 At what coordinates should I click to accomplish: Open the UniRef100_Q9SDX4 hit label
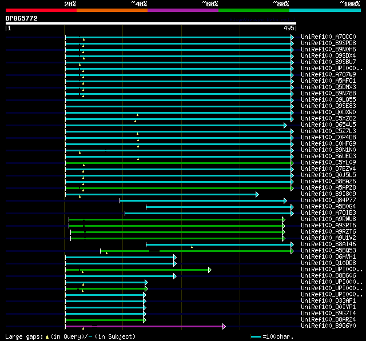click(x=328, y=56)
